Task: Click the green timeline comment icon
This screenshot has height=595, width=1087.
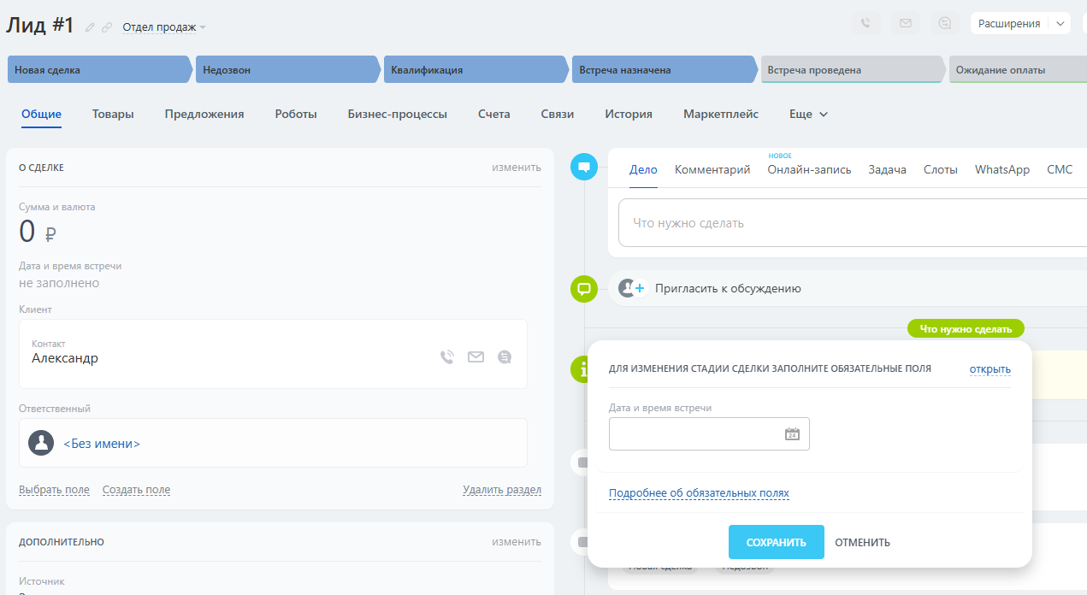Action: tap(584, 289)
